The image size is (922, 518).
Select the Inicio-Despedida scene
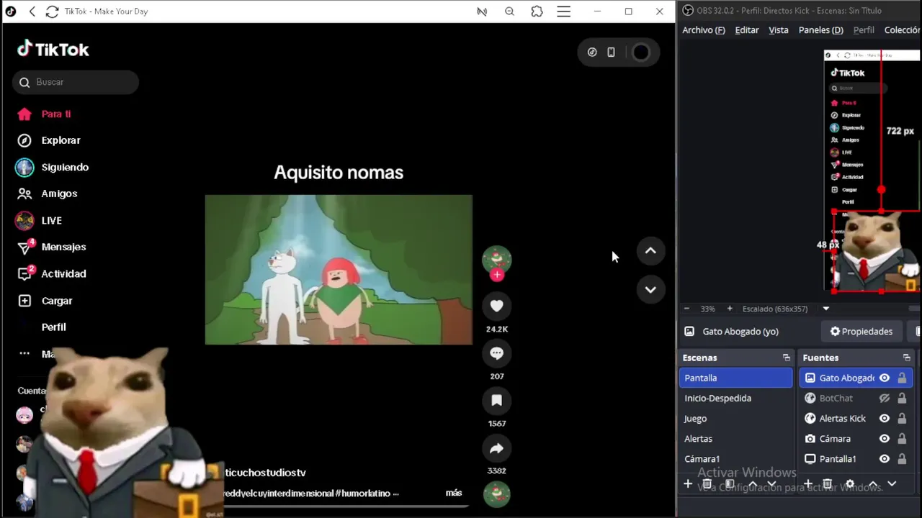coord(735,398)
